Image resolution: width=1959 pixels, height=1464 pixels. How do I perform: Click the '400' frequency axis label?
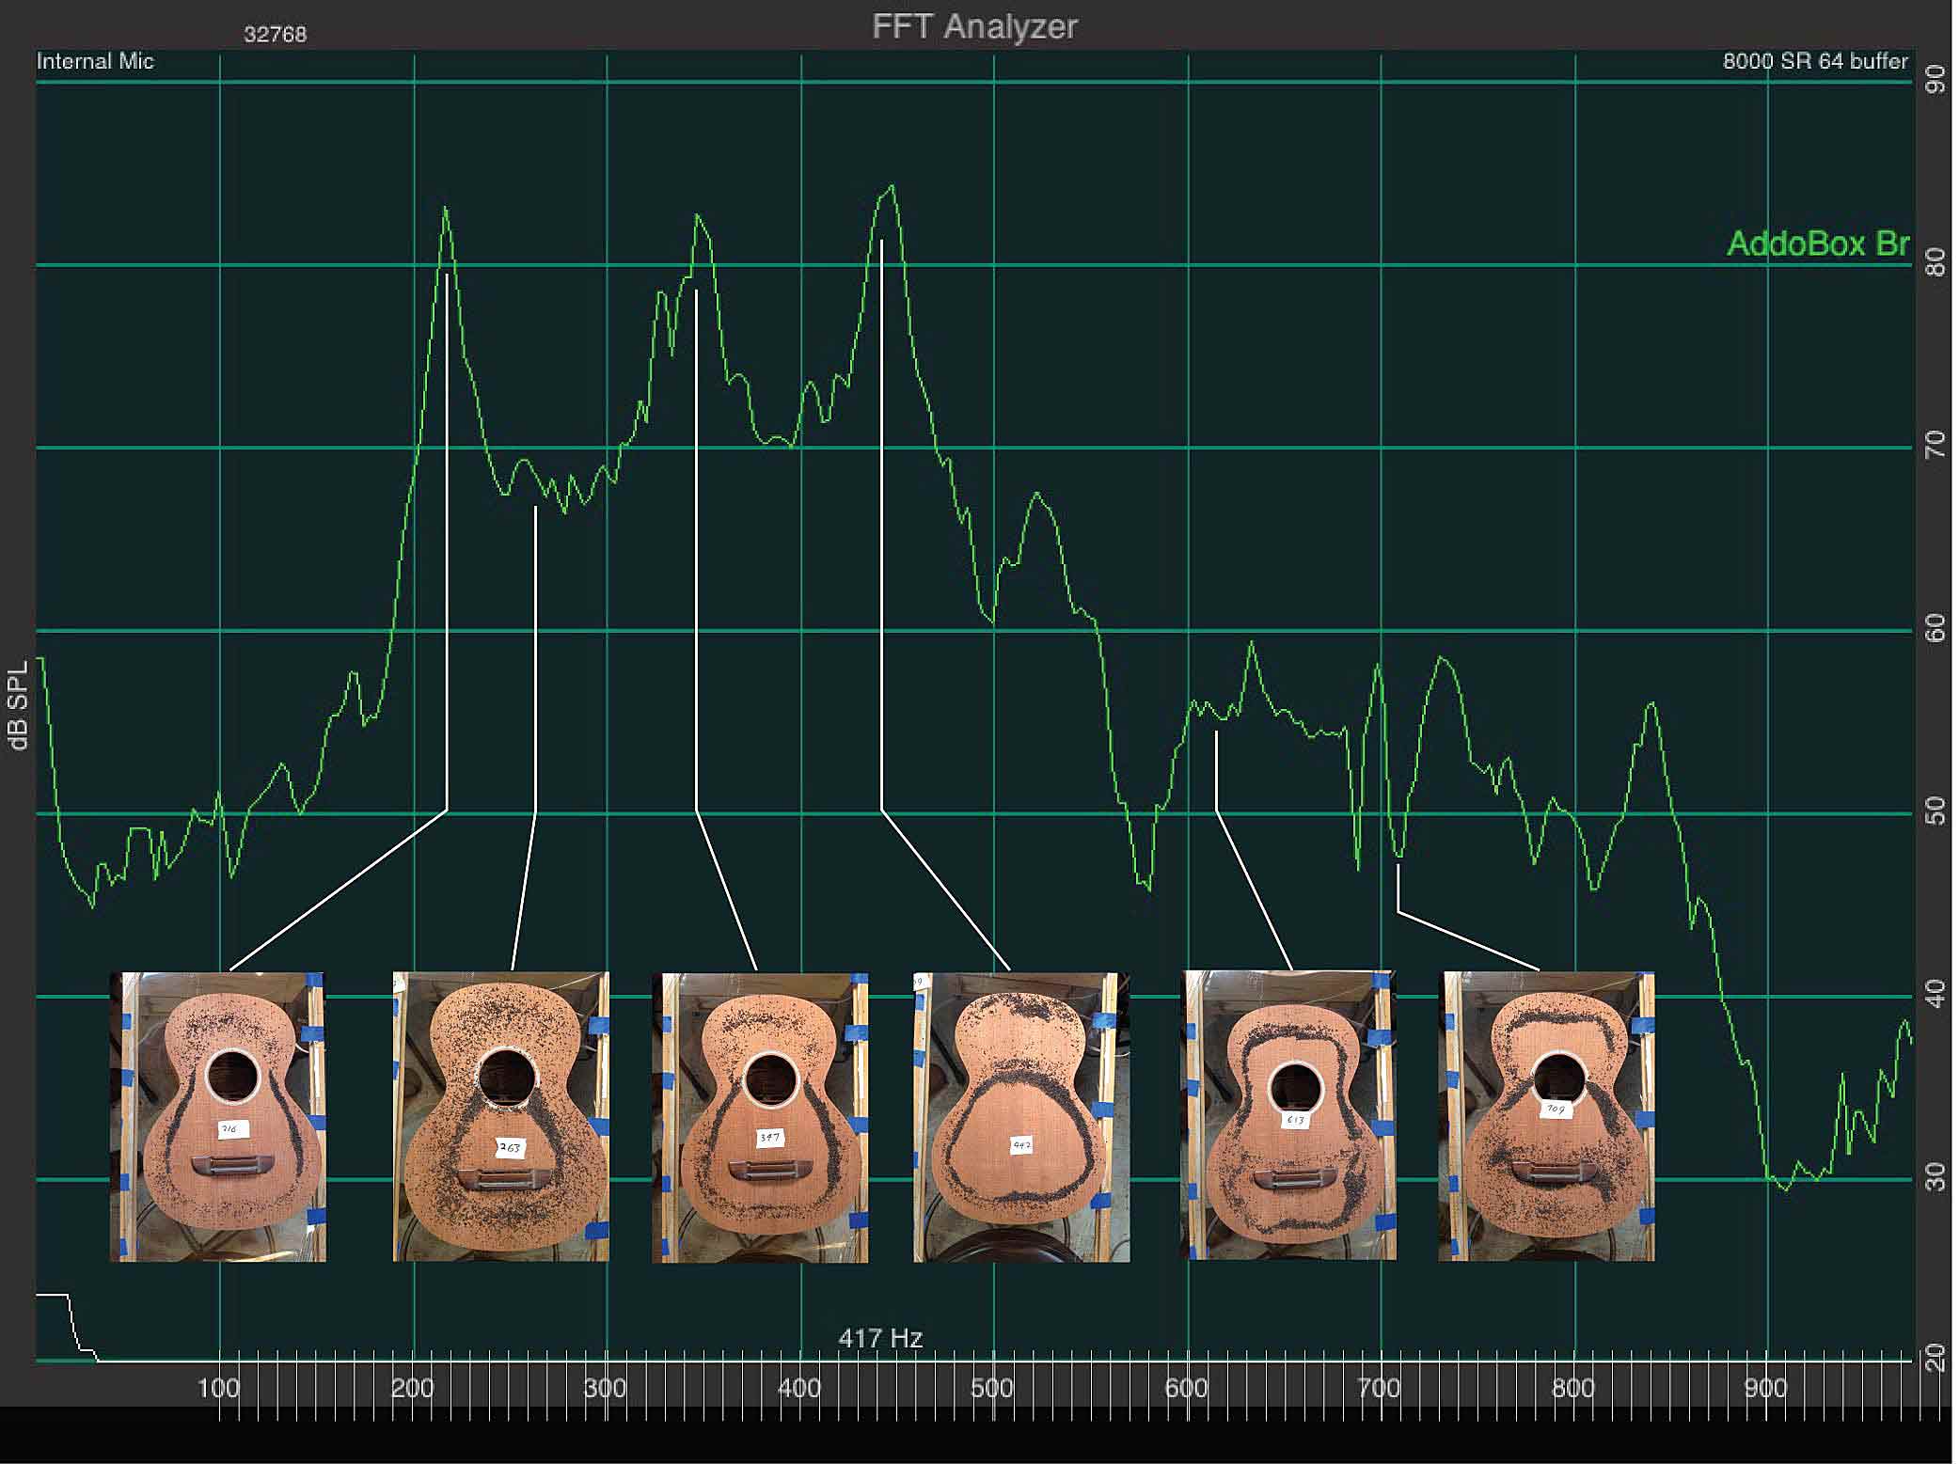[x=799, y=1389]
